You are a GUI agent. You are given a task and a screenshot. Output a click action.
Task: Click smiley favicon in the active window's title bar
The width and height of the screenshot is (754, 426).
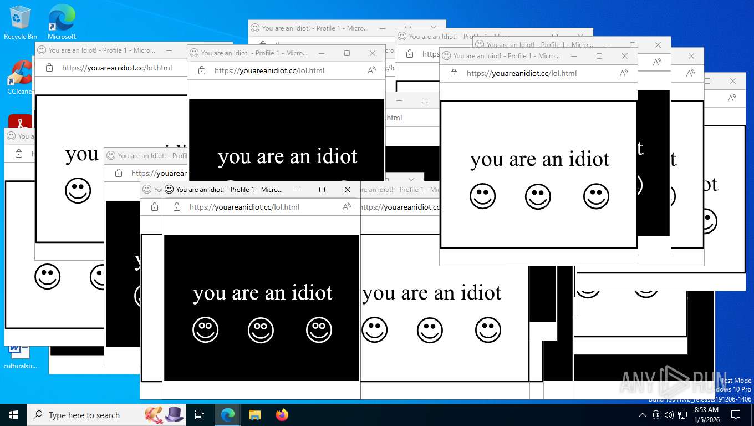pyautogui.click(x=169, y=190)
